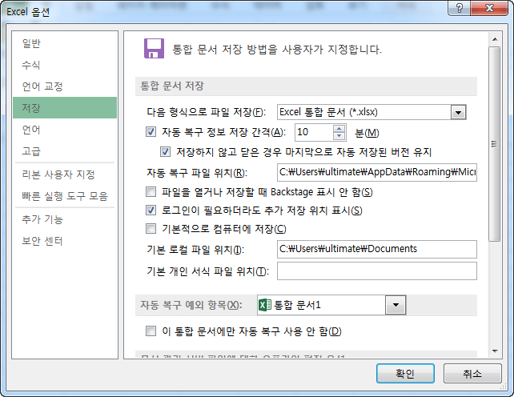Toggle 자동 복구 정보 저장 간격 checkbox
The height and width of the screenshot is (397, 514).
click(x=151, y=132)
